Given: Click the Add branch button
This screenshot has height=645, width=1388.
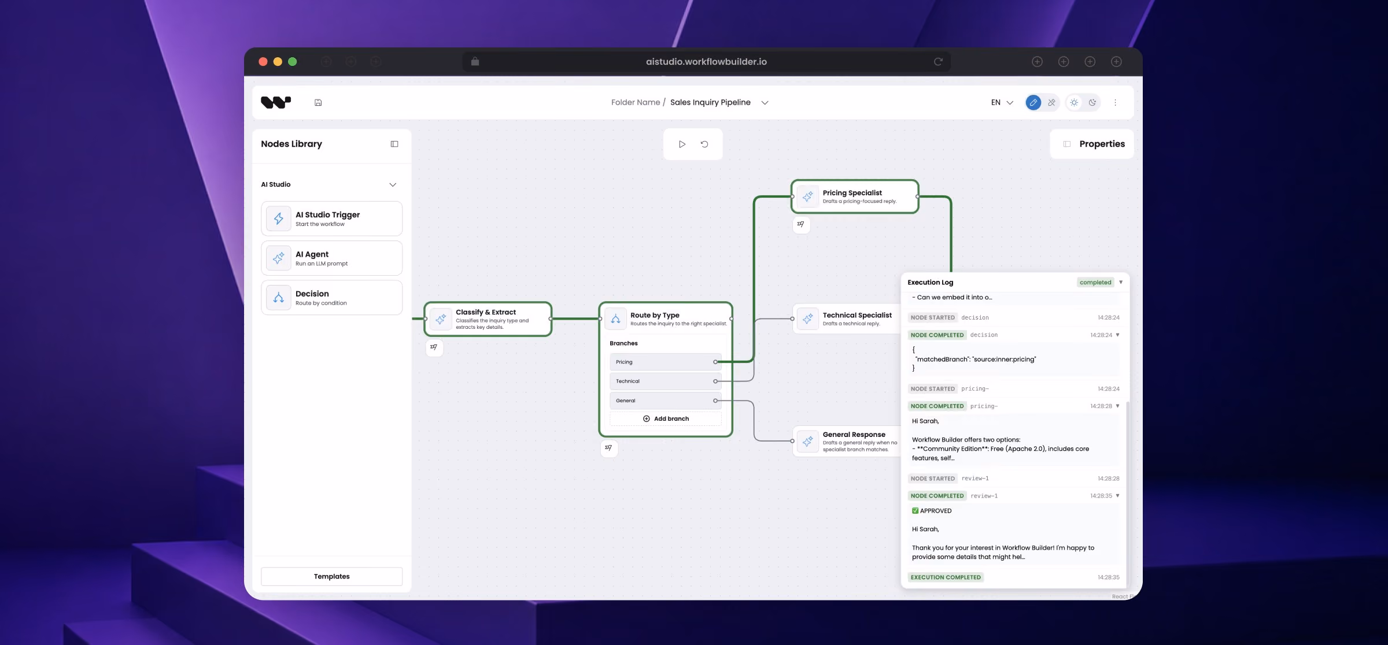Looking at the screenshot, I should [x=666, y=418].
